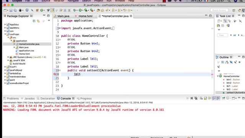245x138 pixels.
Task: Click the Collapse All icon in Task List
Action: tap(223, 26)
